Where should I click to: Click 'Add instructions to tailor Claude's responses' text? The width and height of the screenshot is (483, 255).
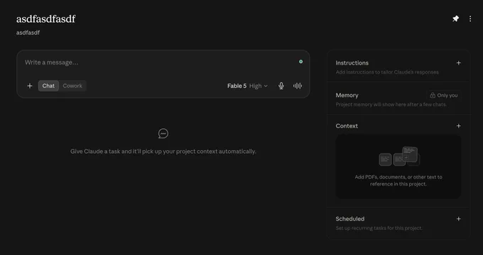[387, 72]
